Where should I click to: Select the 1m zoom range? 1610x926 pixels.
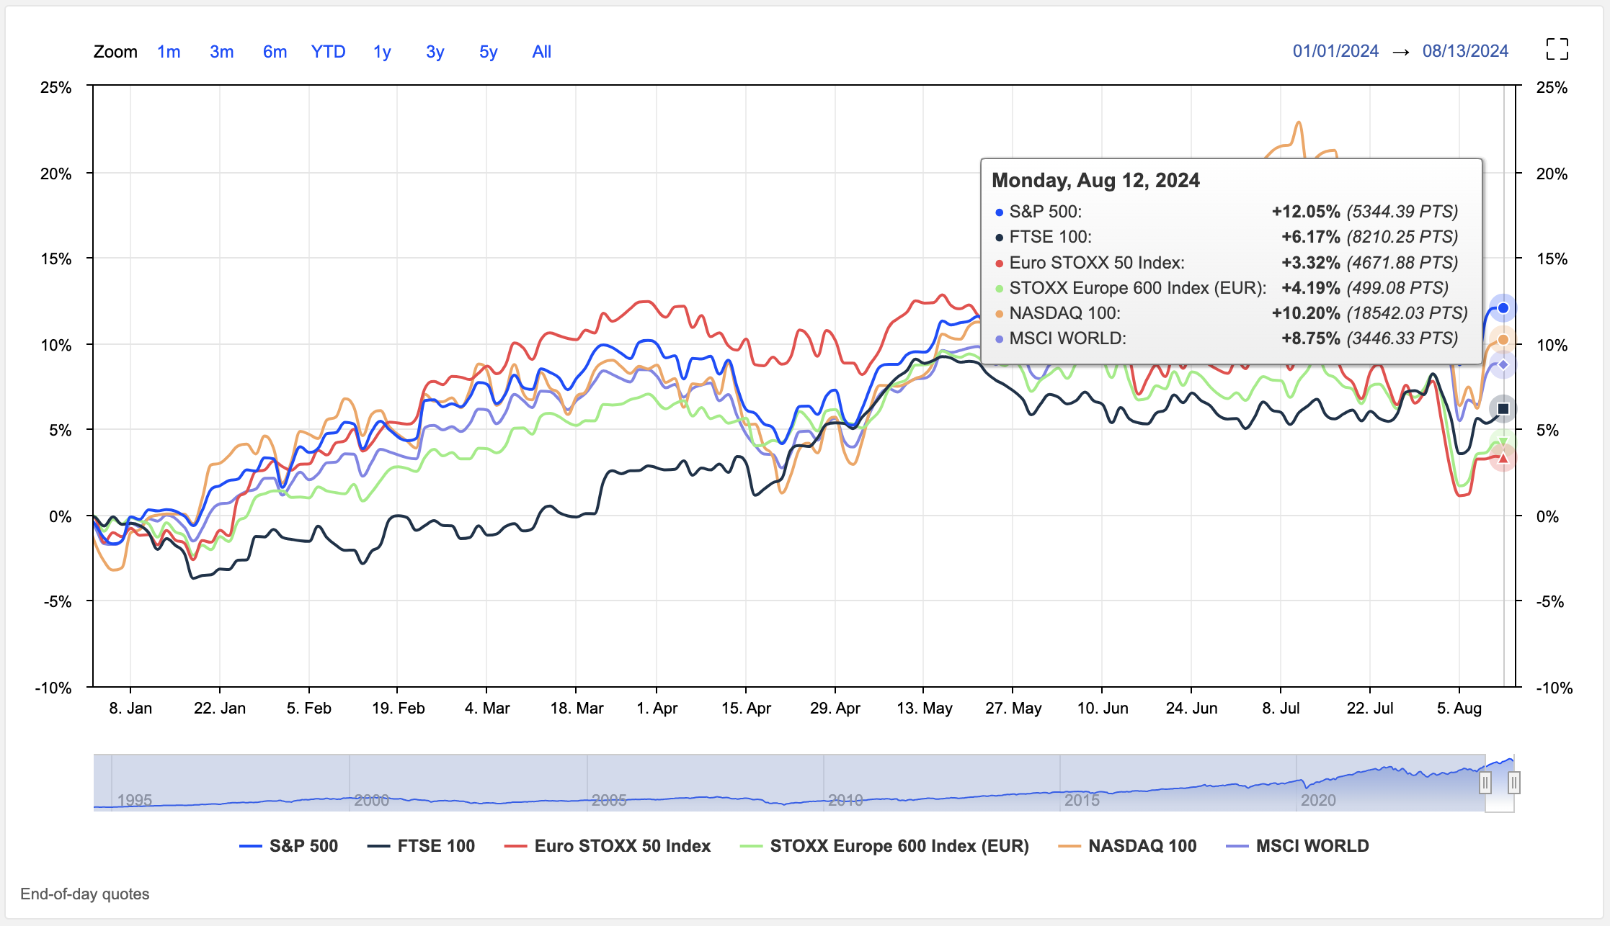pos(169,52)
